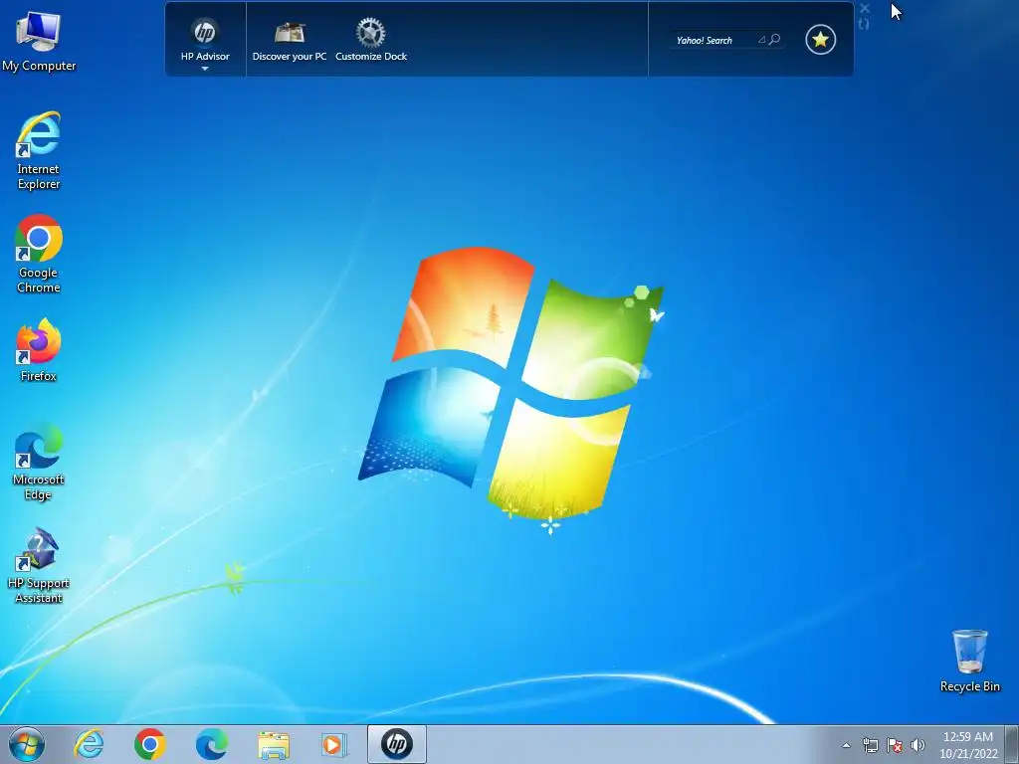Open Windows Explorer folder on the taskbar

274,744
